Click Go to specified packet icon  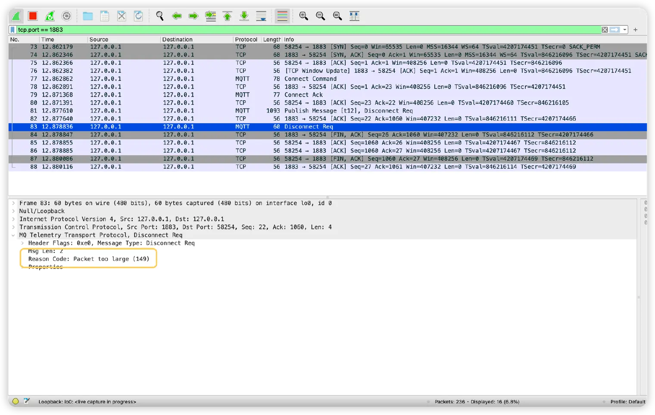(210, 16)
